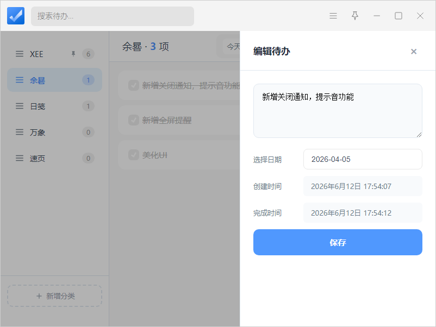Click the drag handle icon beside XEE
This screenshot has height=327, width=436.
(x=20, y=54)
